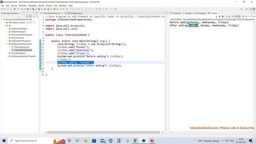Click the magnifier search icon at toolbar right
Screen dimensions: 256x144
(241, 9)
